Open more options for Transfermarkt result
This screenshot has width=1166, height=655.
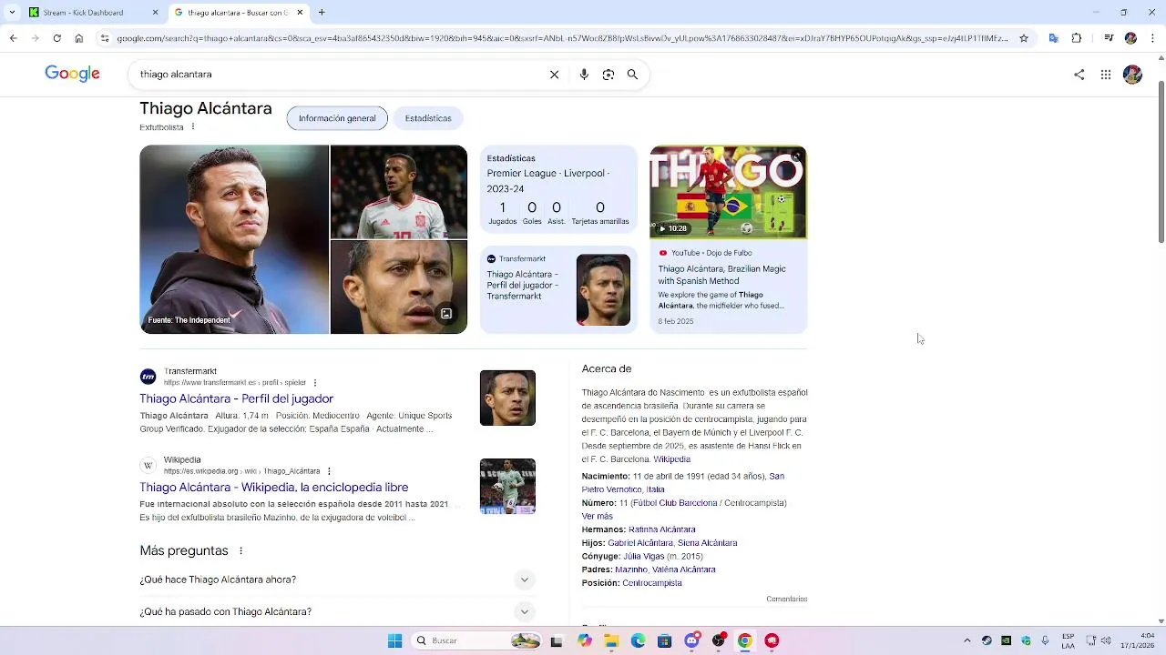pos(315,383)
